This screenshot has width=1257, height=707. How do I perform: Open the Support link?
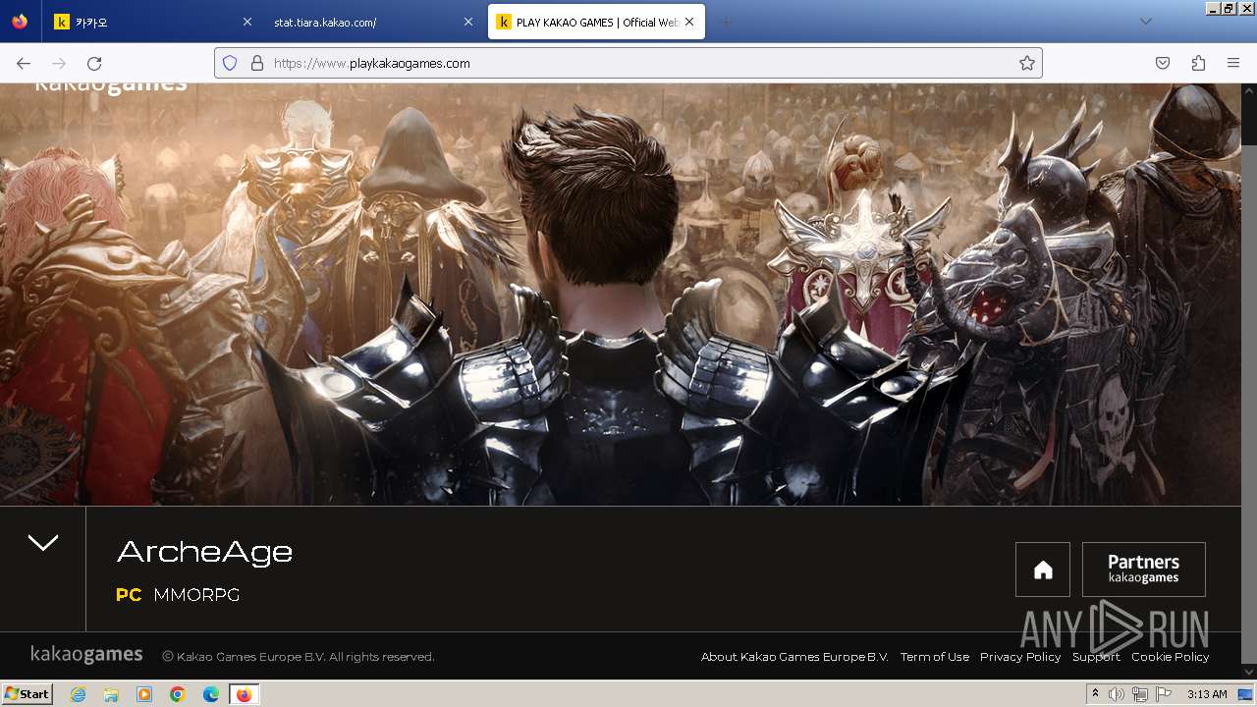click(x=1096, y=657)
